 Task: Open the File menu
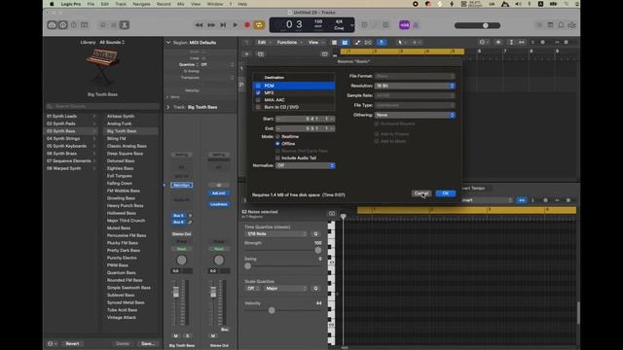point(91,4)
